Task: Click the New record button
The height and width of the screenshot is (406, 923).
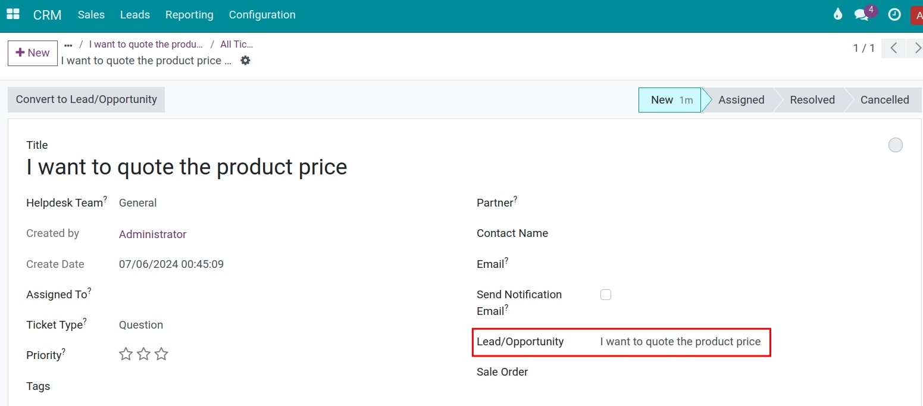Action: 33,53
